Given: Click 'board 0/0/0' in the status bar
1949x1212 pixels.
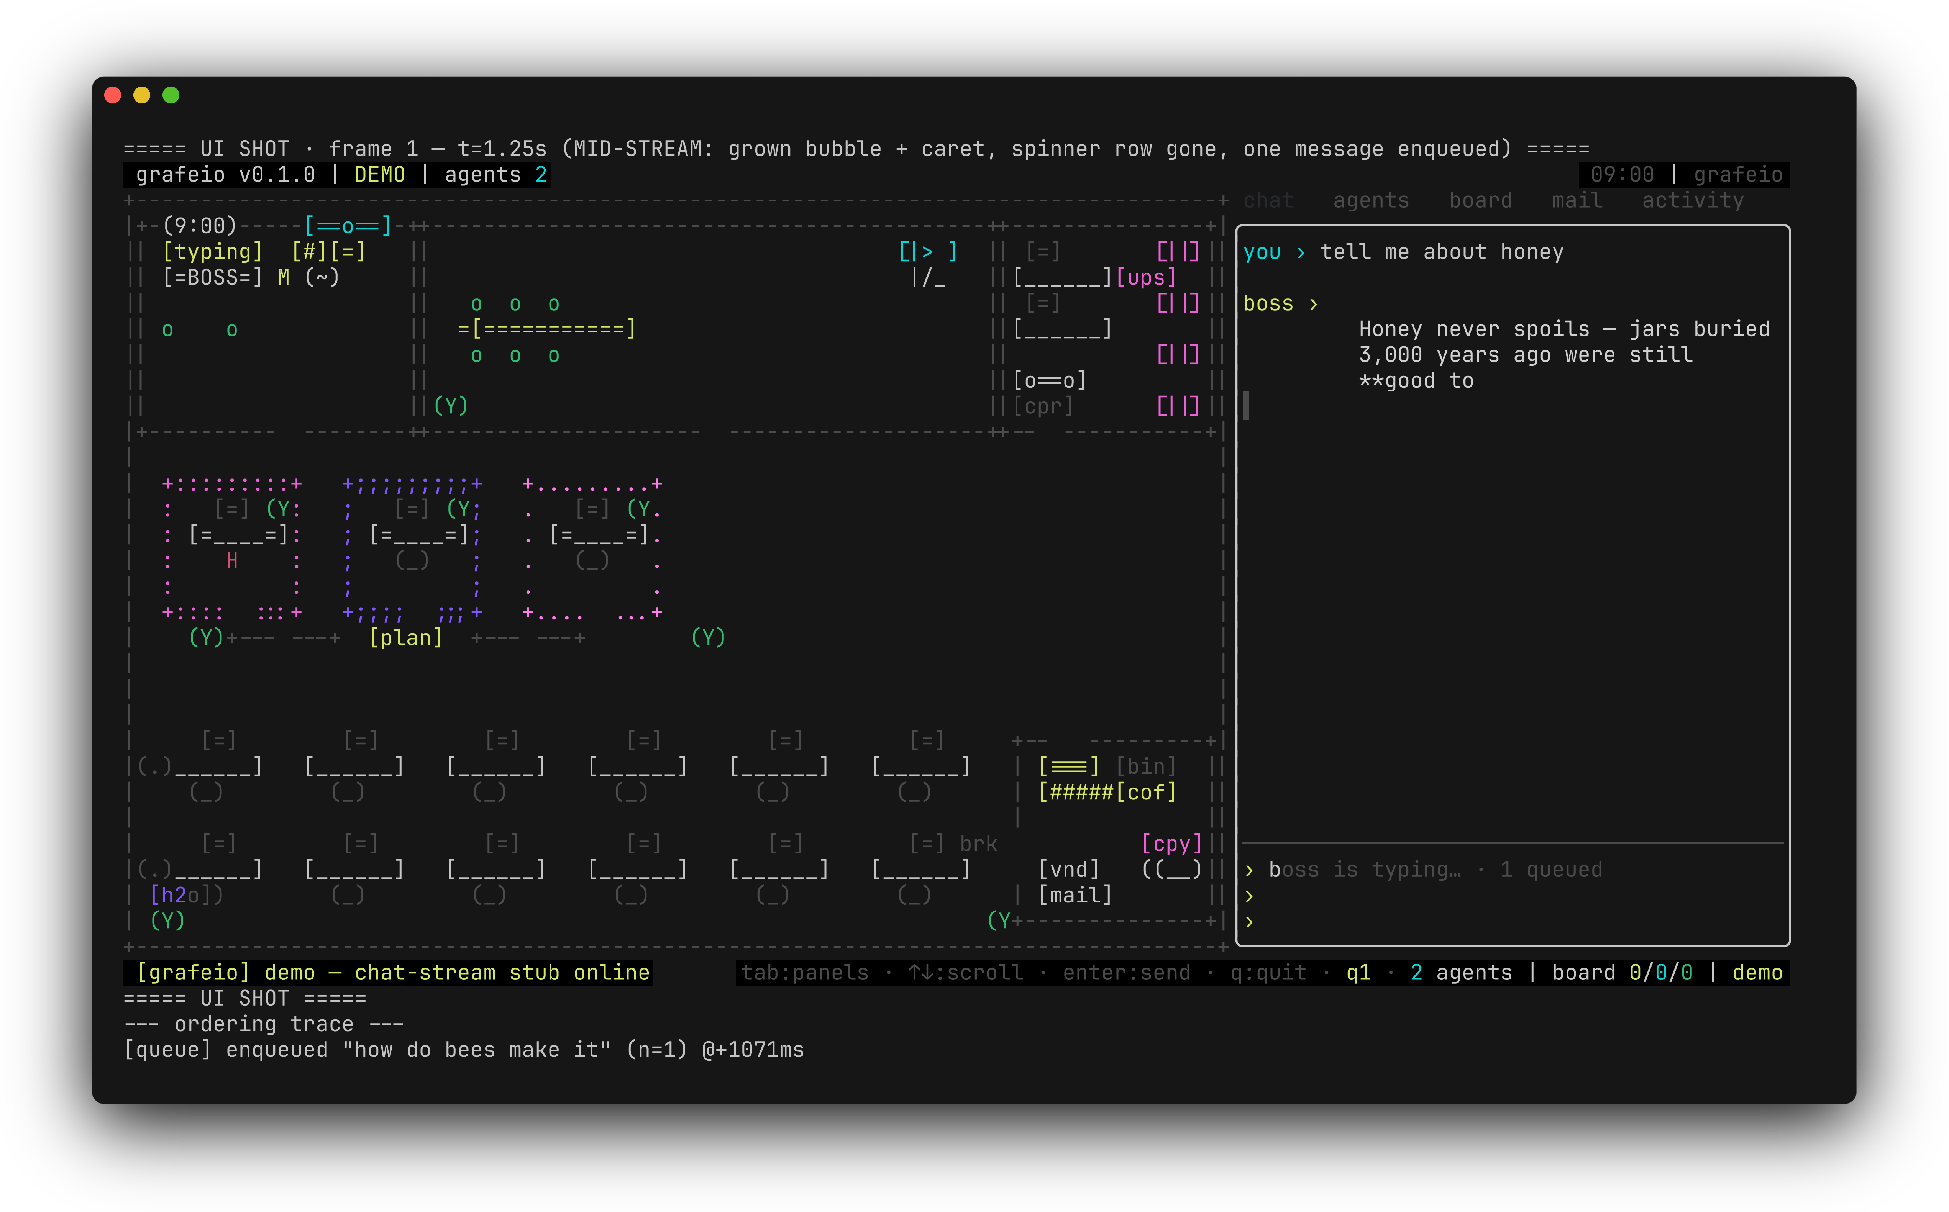Looking at the screenshot, I should 1622,972.
